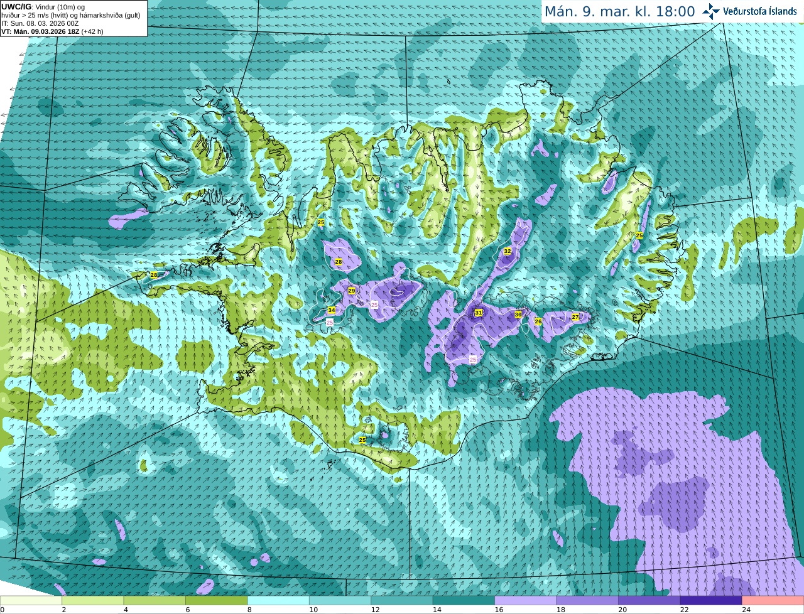Click the Veðurstofa Íslands logo icon
Screen dimensions: 804x614
tap(710, 11)
